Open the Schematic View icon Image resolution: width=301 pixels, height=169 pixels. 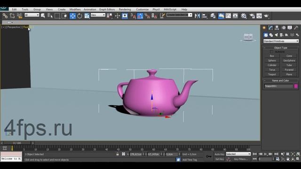click(x=235, y=15)
